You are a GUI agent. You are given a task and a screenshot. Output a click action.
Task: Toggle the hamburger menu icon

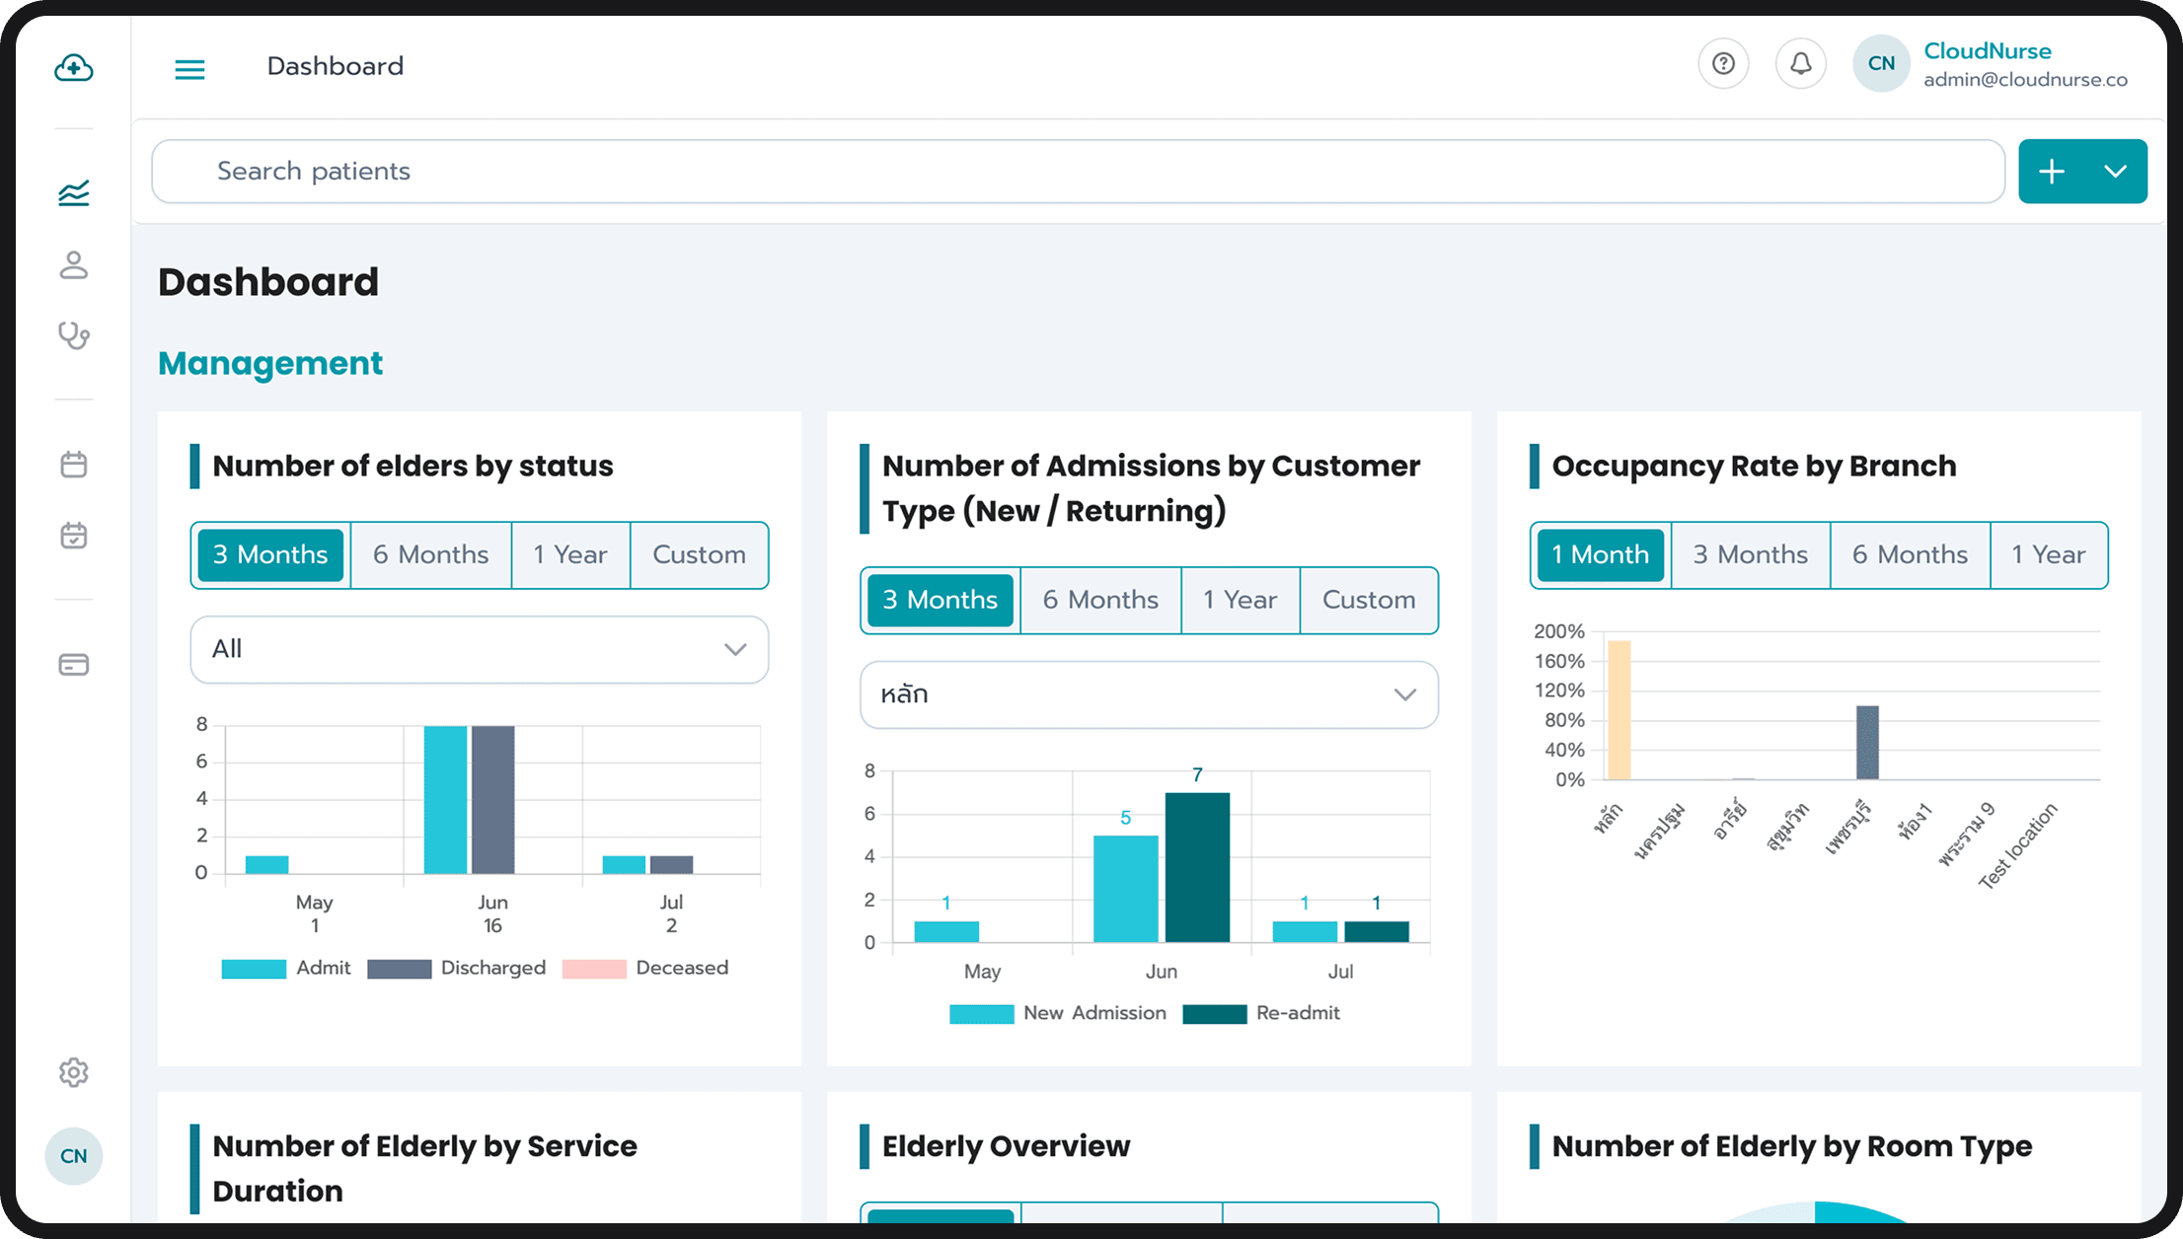[189, 69]
